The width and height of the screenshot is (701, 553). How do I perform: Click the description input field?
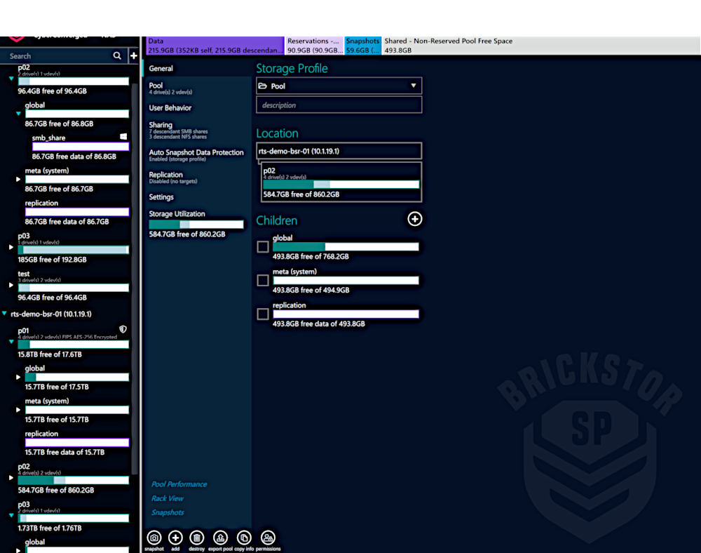tap(339, 105)
